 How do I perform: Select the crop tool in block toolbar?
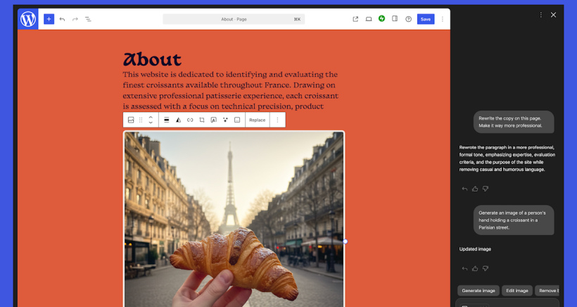(202, 120)
